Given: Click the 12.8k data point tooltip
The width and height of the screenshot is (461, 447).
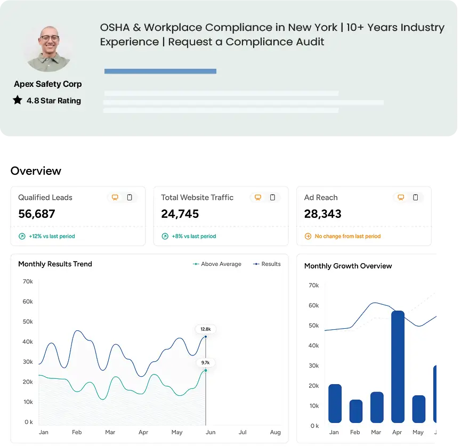Looking at the screenshot, I should pos(206,329).
